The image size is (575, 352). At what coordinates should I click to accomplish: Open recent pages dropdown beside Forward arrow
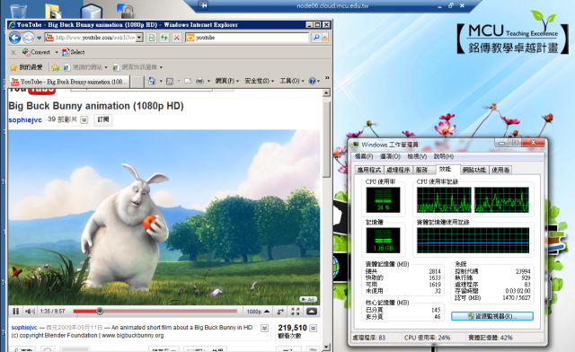point(39,38)
